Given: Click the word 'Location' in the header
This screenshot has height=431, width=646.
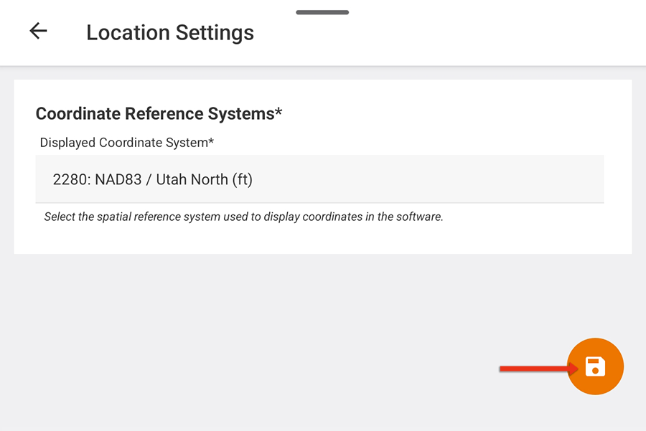Looking at the screenshot, I should [x=128, y=32].
